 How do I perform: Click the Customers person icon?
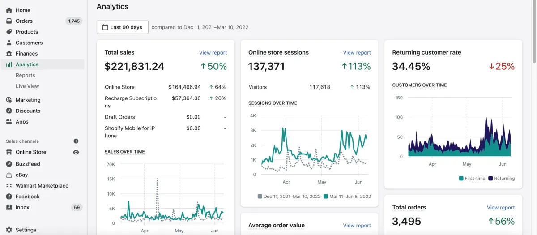(x=9, y=43)
